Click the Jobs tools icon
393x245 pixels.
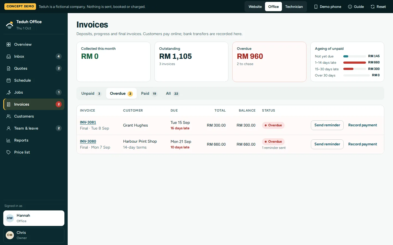pyautogui.click(x=9, y=92)
